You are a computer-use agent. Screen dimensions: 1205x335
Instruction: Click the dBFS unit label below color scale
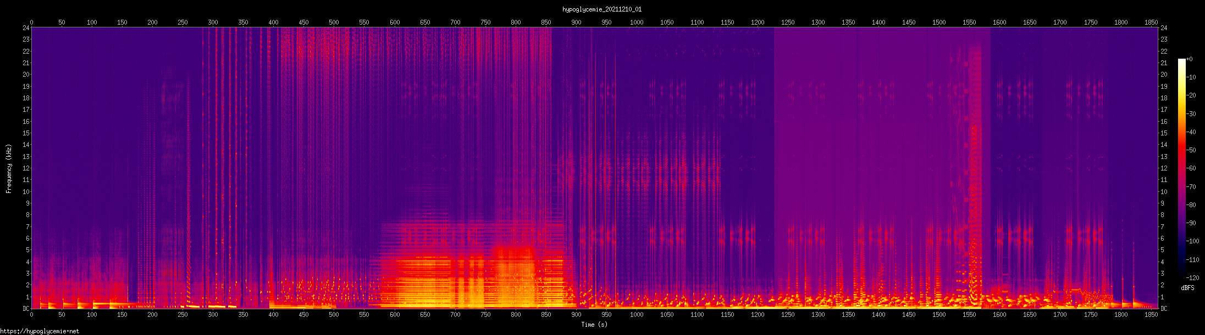click(x=1187, y=288)
